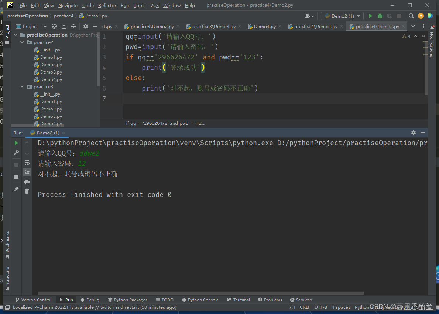Toggle tool window bars in the status bar corner
The width and height of the screenshot is (439, 314).
point(7,307)
